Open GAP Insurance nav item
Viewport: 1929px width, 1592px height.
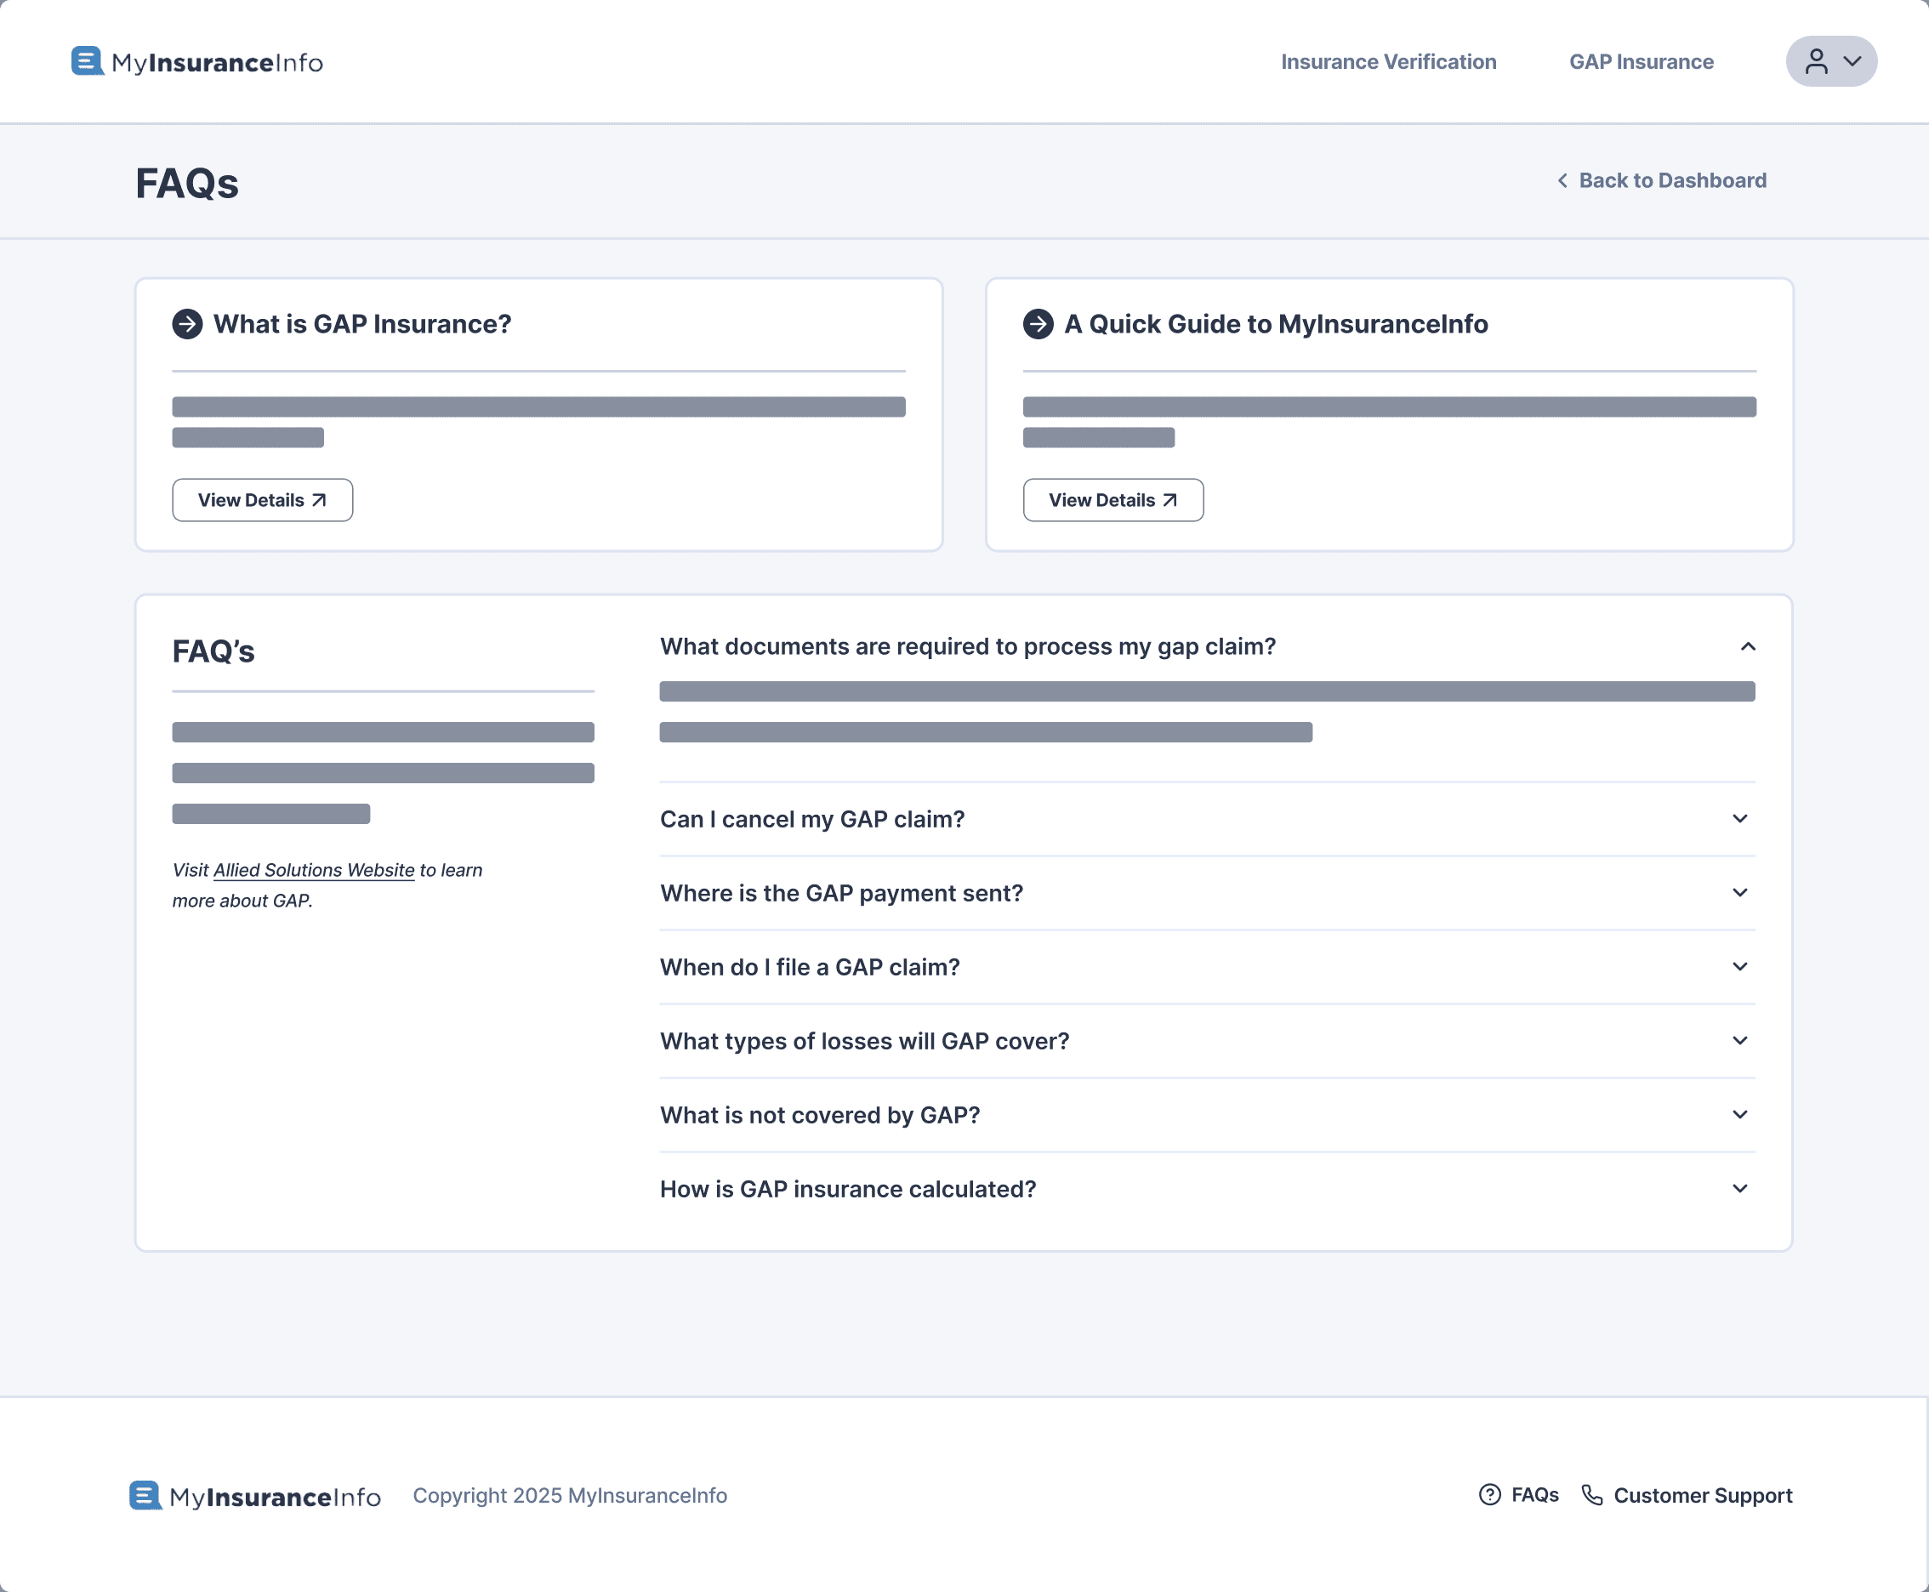1640,61
